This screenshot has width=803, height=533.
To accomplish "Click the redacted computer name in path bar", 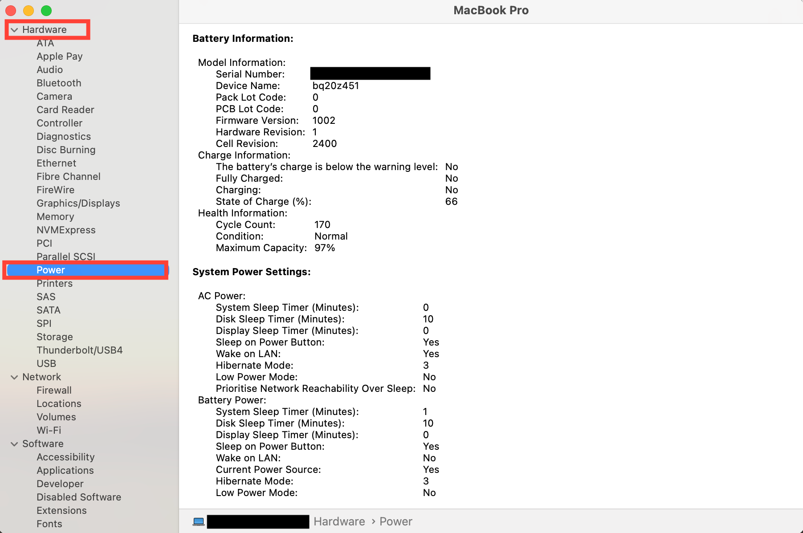I will 258,521.
